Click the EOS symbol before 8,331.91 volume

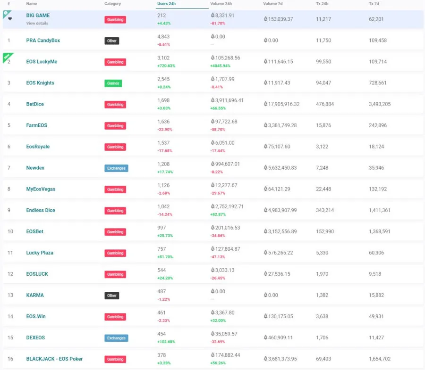(213, 15)
